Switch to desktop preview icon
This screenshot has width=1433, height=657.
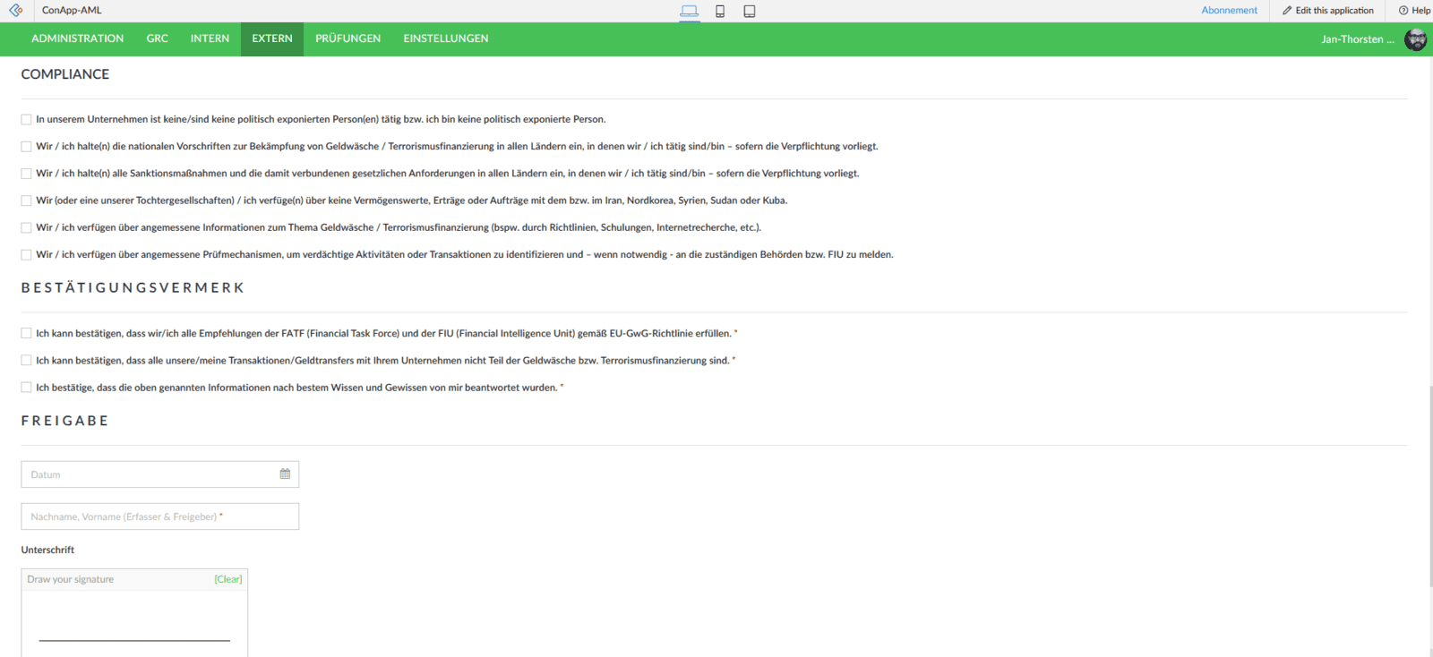689,11
